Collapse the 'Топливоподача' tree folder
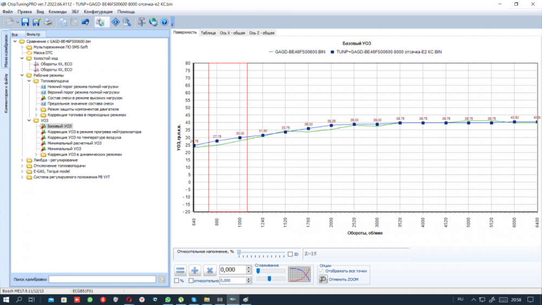Screen dimensions: 542x305 [x=29, y=81]
